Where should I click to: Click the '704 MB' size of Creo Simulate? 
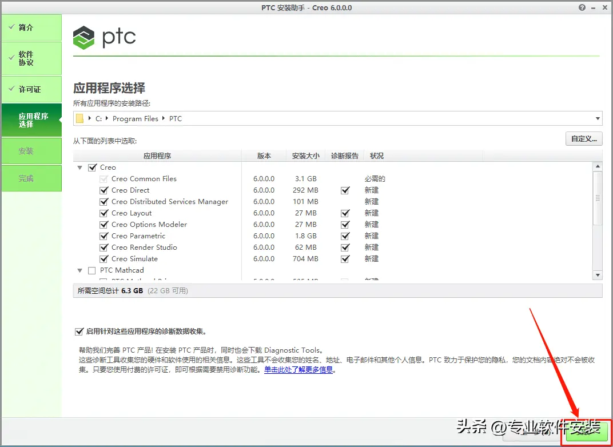305,259
